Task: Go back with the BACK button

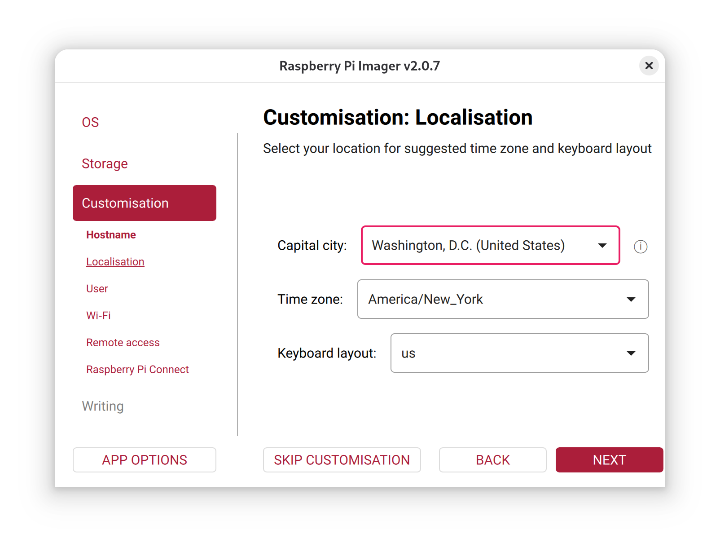Action: [493, 460]
